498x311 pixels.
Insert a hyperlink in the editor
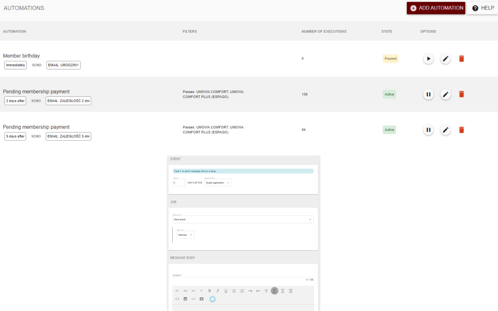click(193, 299)
